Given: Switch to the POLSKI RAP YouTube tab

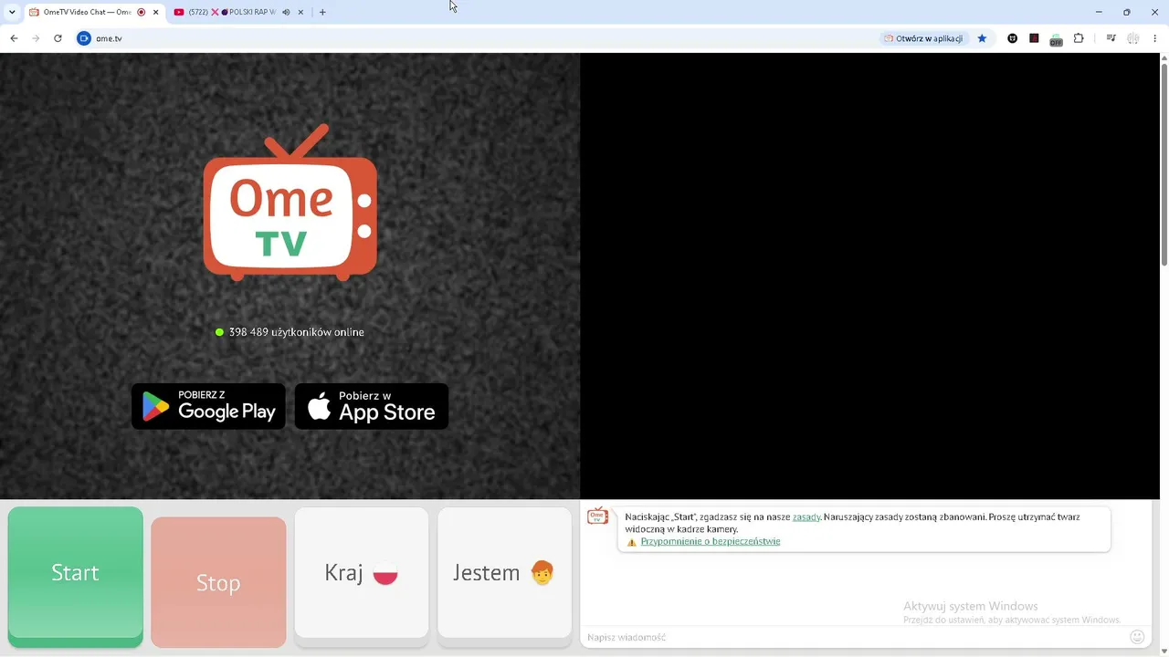Looking at the screenshot, I should click(238, 12).
